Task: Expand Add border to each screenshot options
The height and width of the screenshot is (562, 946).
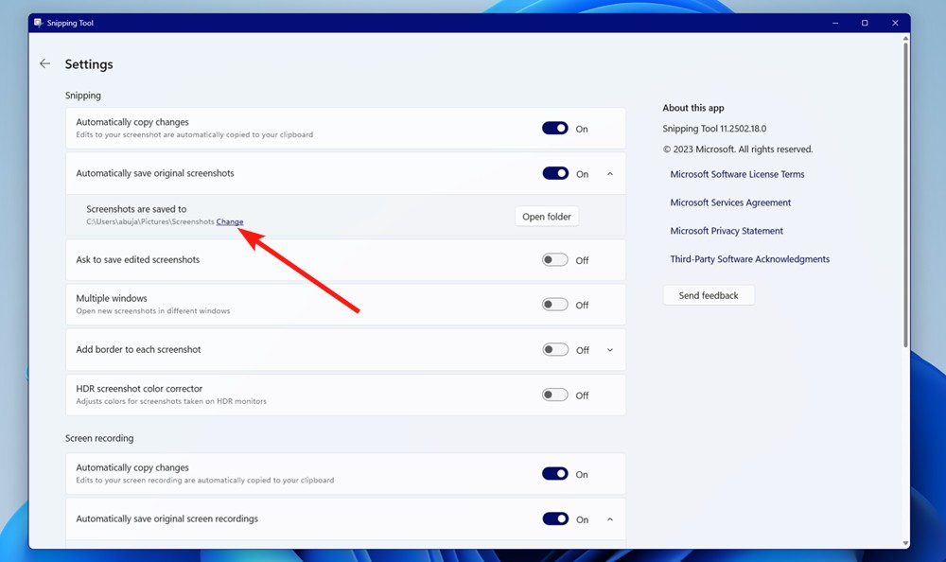Action: coord(609,348)
